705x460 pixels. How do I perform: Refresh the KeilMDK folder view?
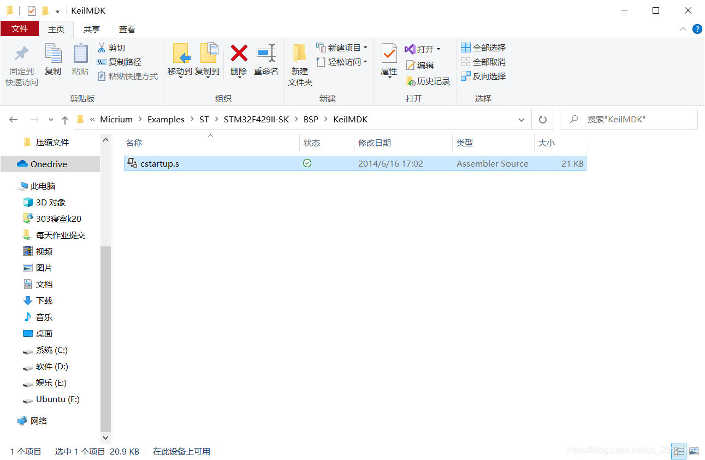(542, 119)
